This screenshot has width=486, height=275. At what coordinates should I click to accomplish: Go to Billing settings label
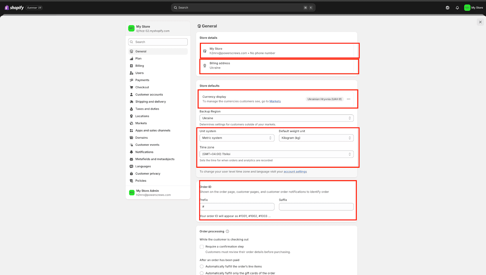click(x=140, y=66)
